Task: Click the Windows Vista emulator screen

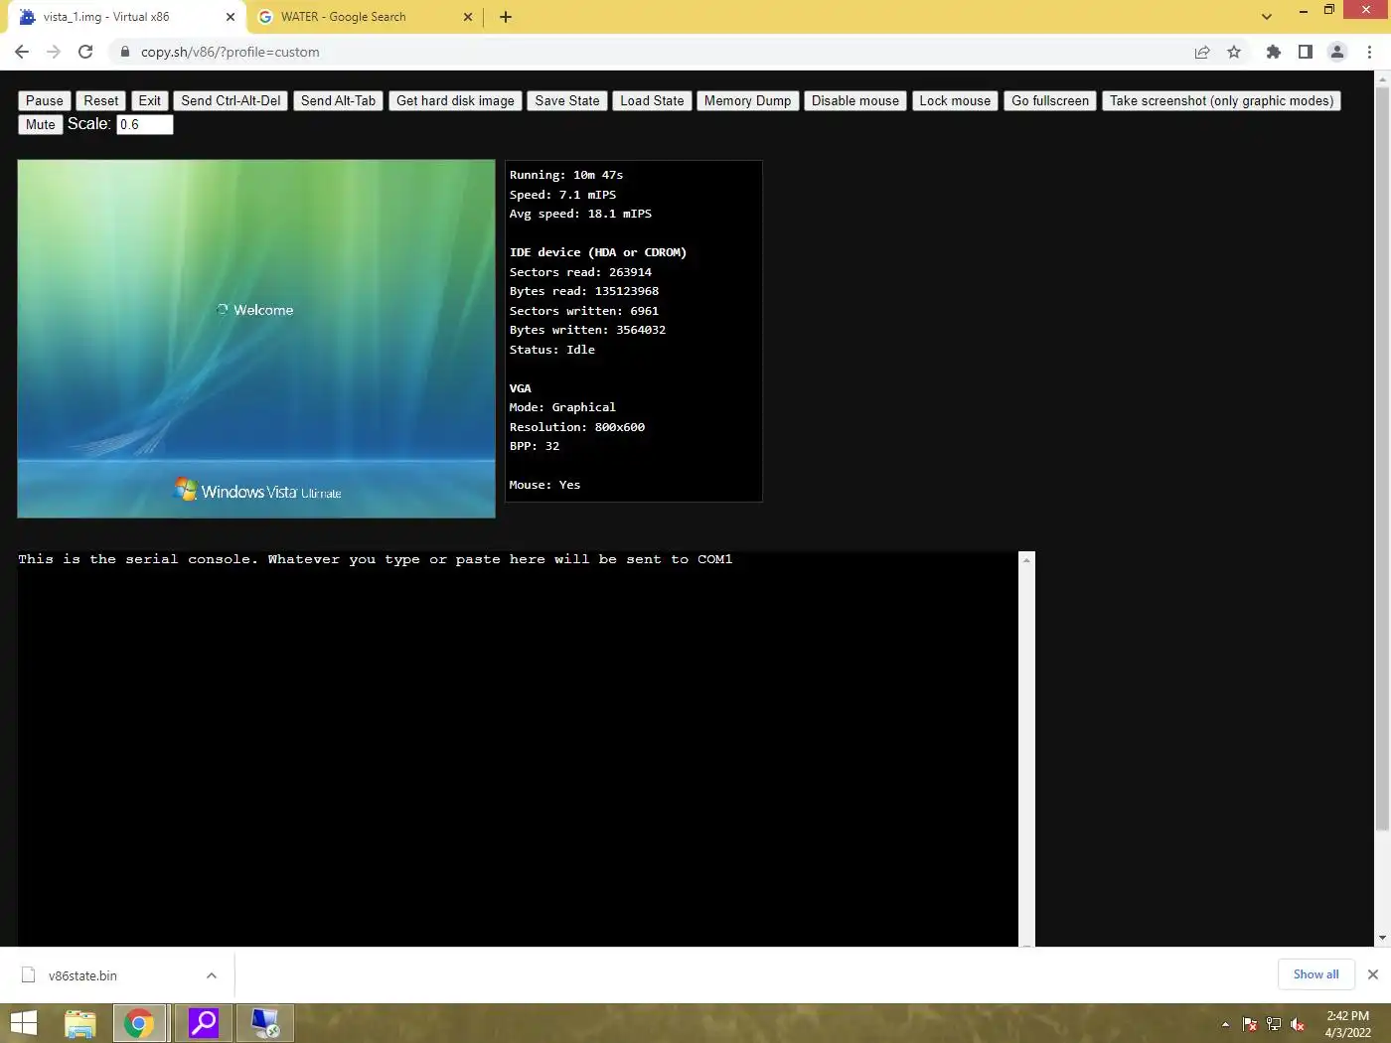Action: point(256,339)
